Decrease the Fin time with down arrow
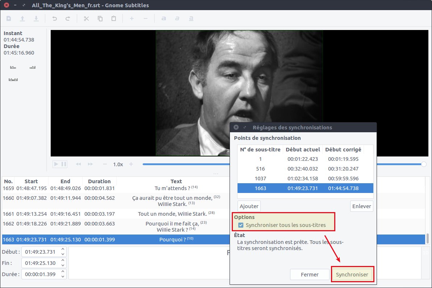Image resolution: width=432 pixels, height=288 pixels. 63,266
